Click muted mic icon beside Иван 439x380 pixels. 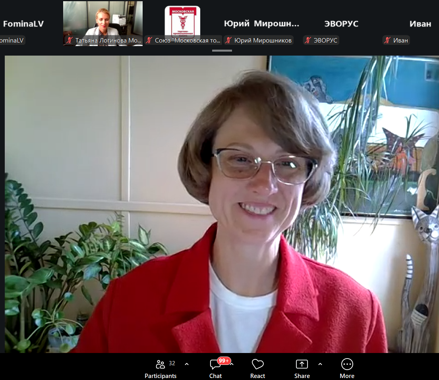pyautogui.click(x=387, y=40)
